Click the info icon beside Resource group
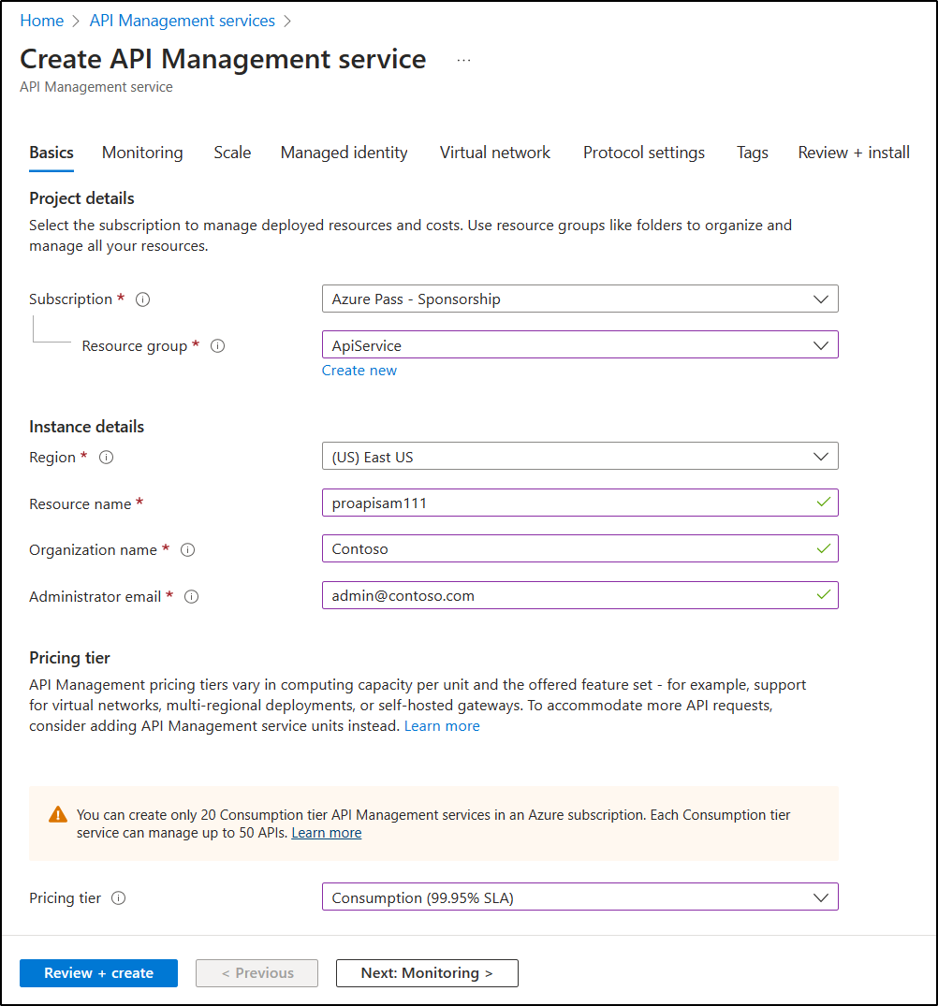The width and height of the screenshot is (938, 1006). [217, 345]
